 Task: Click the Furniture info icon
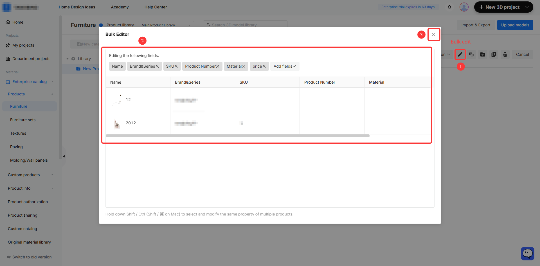point(101,25)
